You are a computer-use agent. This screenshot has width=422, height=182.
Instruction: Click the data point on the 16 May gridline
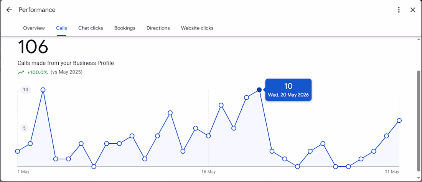[208, 136]
